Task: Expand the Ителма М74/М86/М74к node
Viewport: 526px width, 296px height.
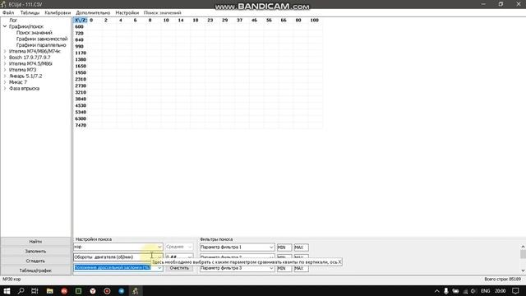Action: [5, 51]
